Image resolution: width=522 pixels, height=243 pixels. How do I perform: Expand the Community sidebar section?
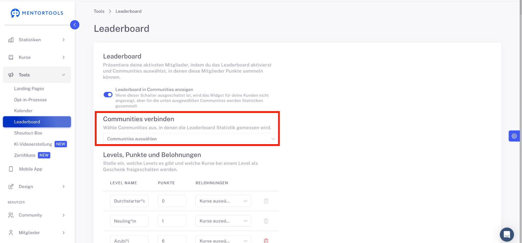click(37, 215)
